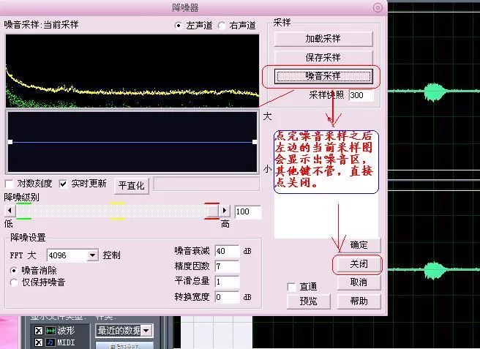Click the 关闭 close button
This screenshot has width=480, height=349.
(x=359, y=263)
